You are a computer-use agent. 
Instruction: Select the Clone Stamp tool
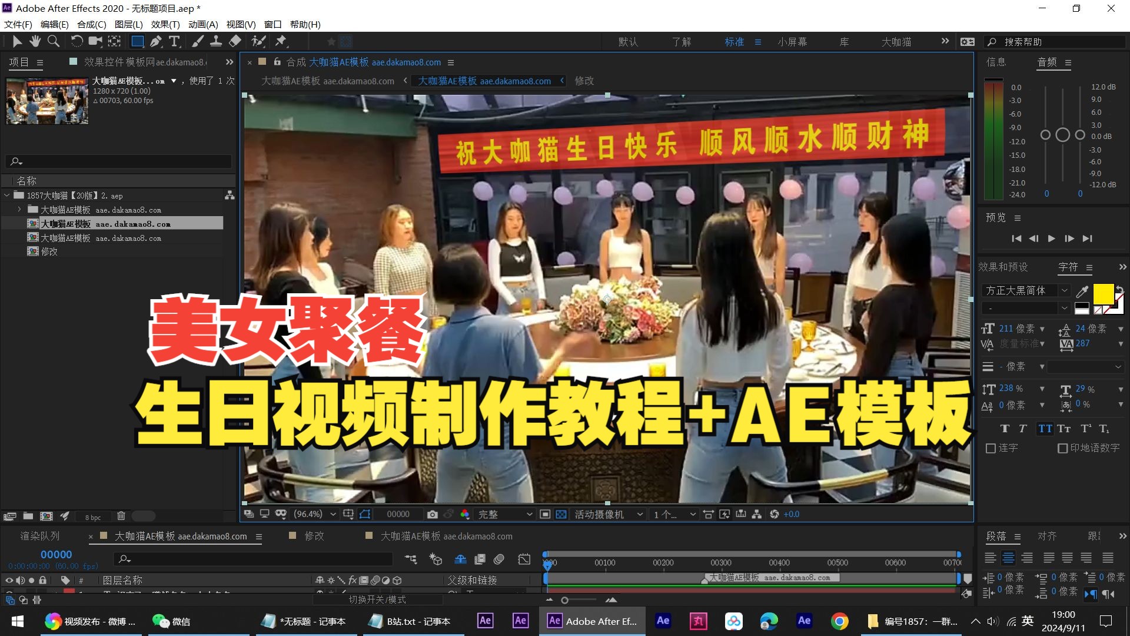[216, 41]
